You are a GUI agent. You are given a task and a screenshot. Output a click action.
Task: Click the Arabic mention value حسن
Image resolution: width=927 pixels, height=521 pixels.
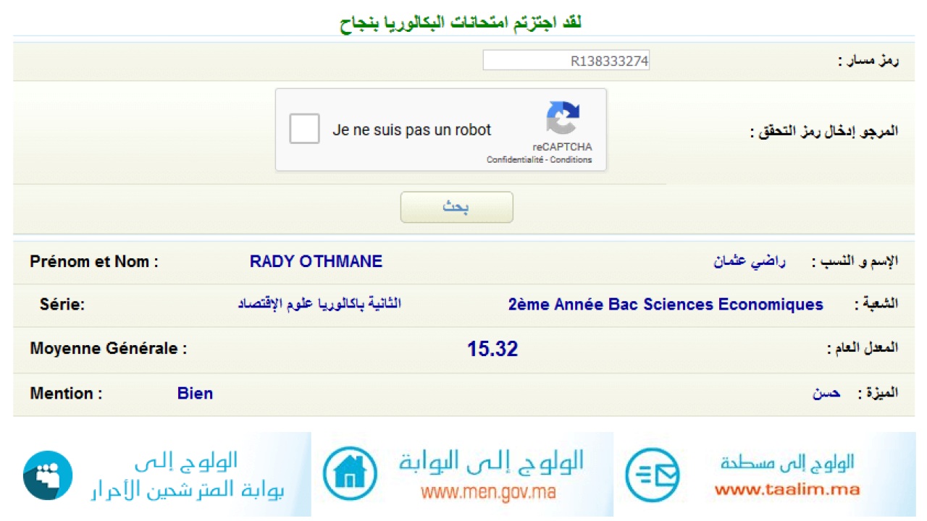pos(826,394)
